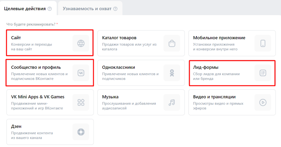Choose the Музыка title
The image size is (281, 147).
(110, 97)
